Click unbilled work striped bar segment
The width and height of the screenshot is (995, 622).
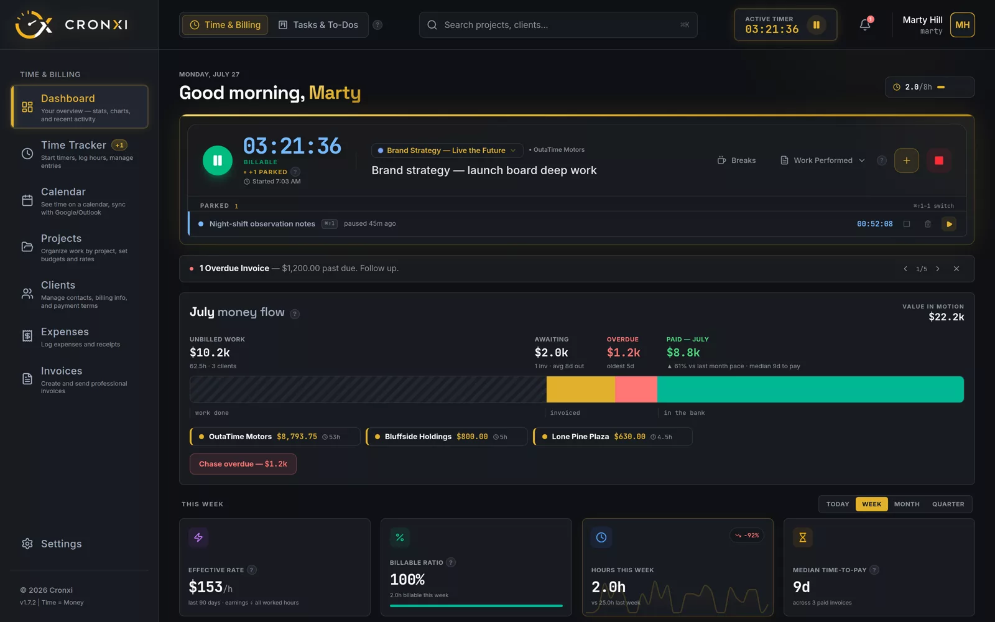pyautogui.click(x=368, y=389)
